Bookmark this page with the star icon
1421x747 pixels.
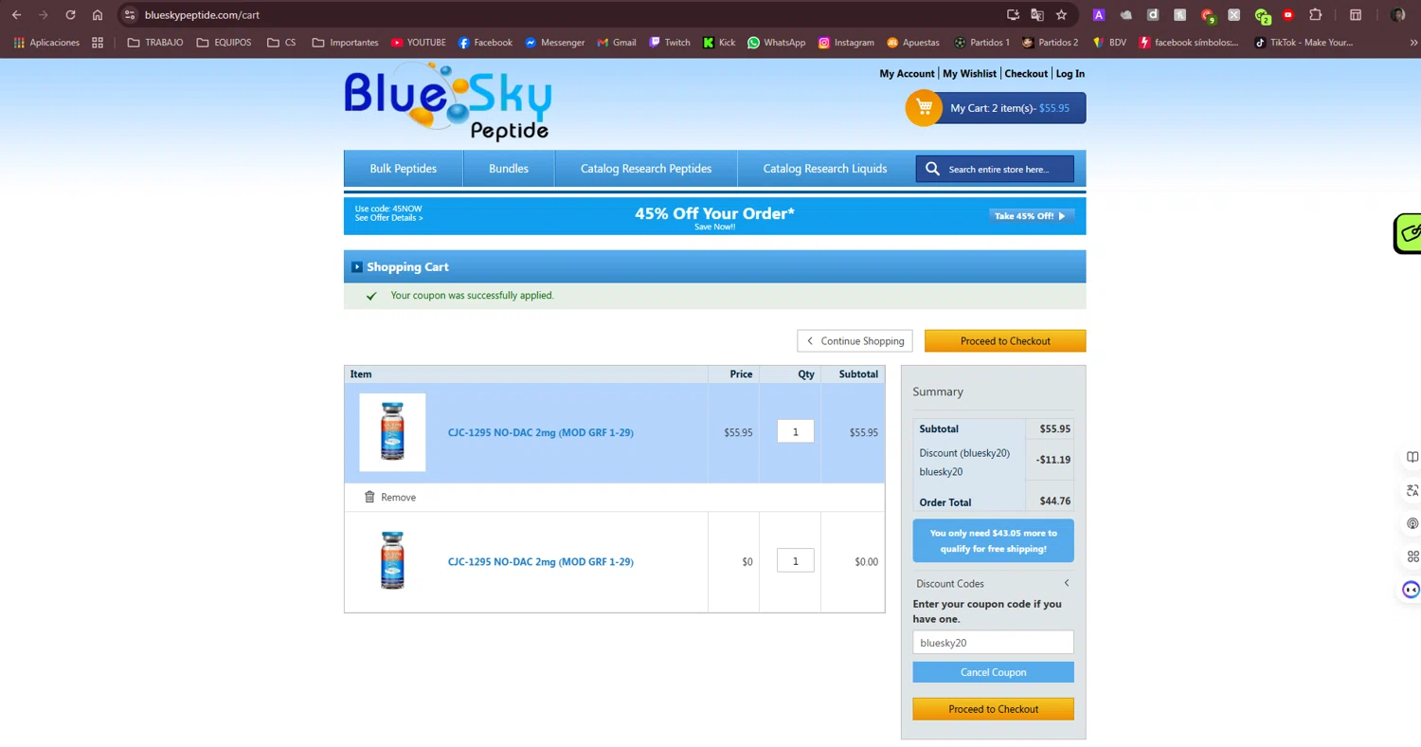(x=1061, y=14)
